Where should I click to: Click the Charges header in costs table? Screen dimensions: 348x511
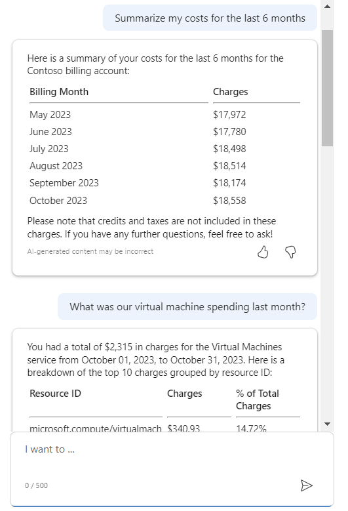coord(231,92)
